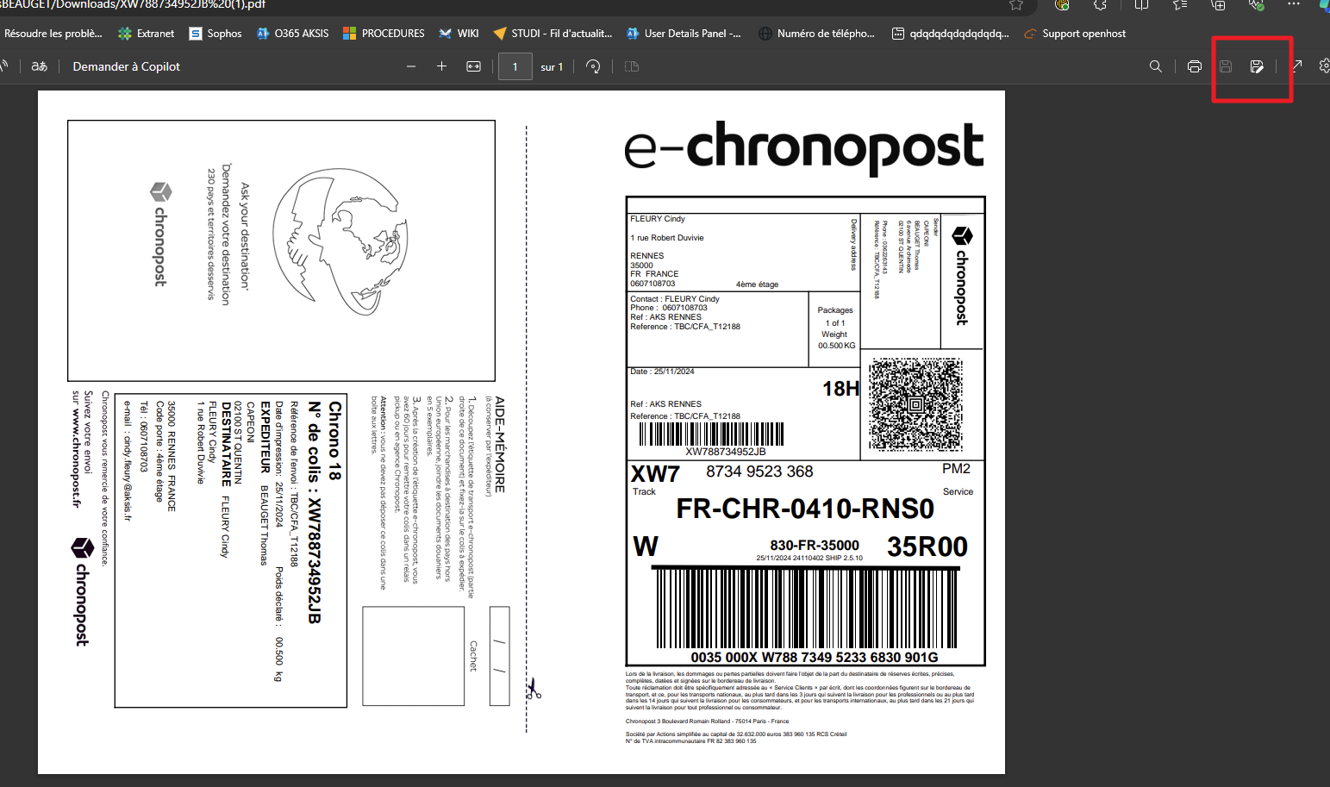Open the STUDI - Fil d'actualit... bookmark
Image resolution: width=1330 pixels, height=787 pixels.
[553, 34]
